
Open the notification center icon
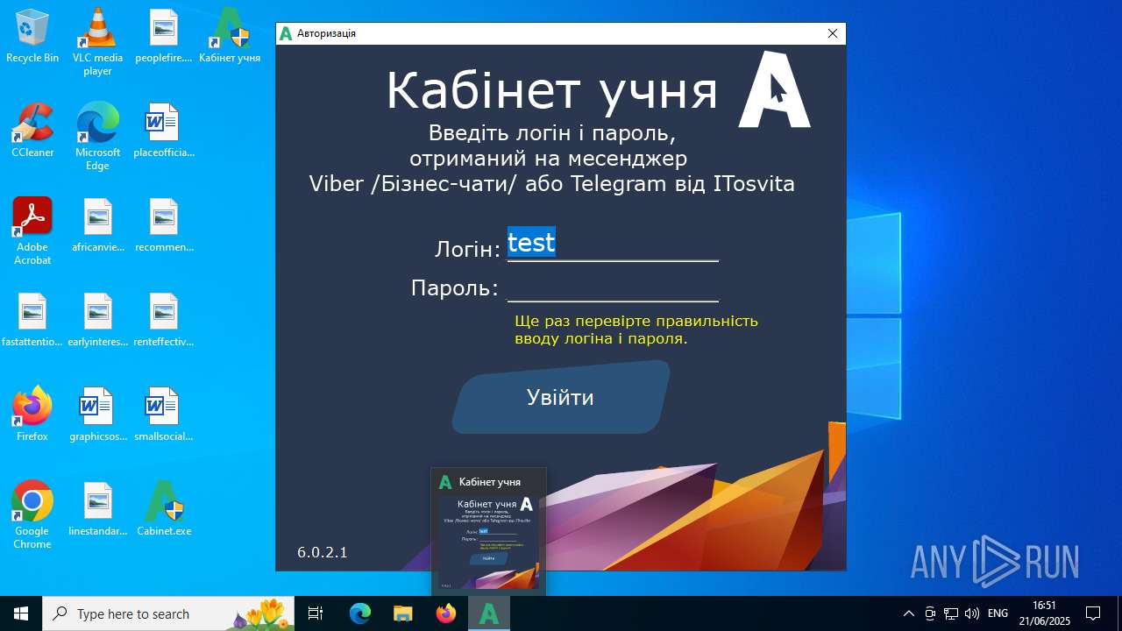coord(1093,613)
